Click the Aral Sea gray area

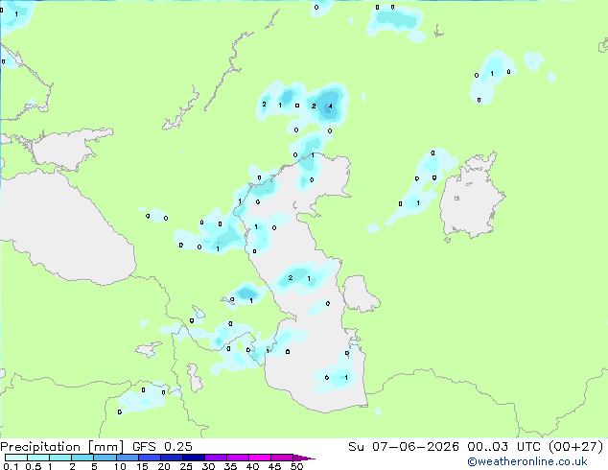click(471, 198)
